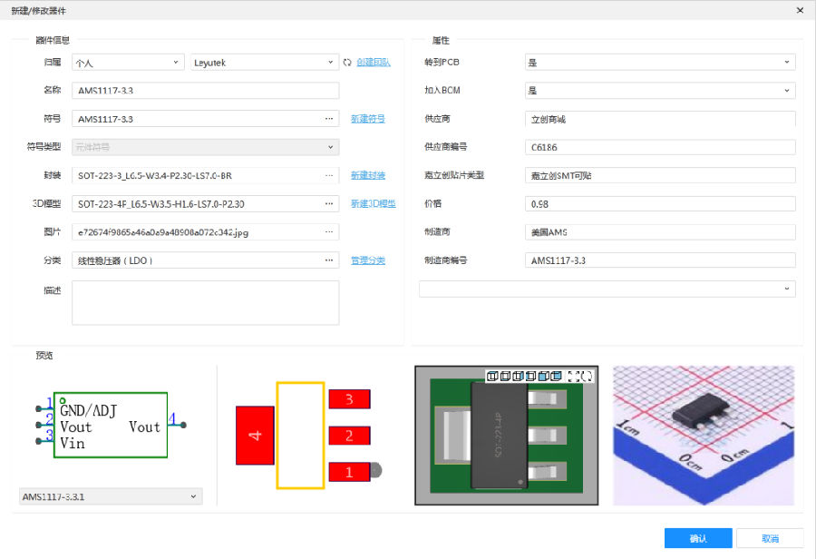Click red pad 4 in footprint preview
The image size is (816, 559).
(255, 436)
